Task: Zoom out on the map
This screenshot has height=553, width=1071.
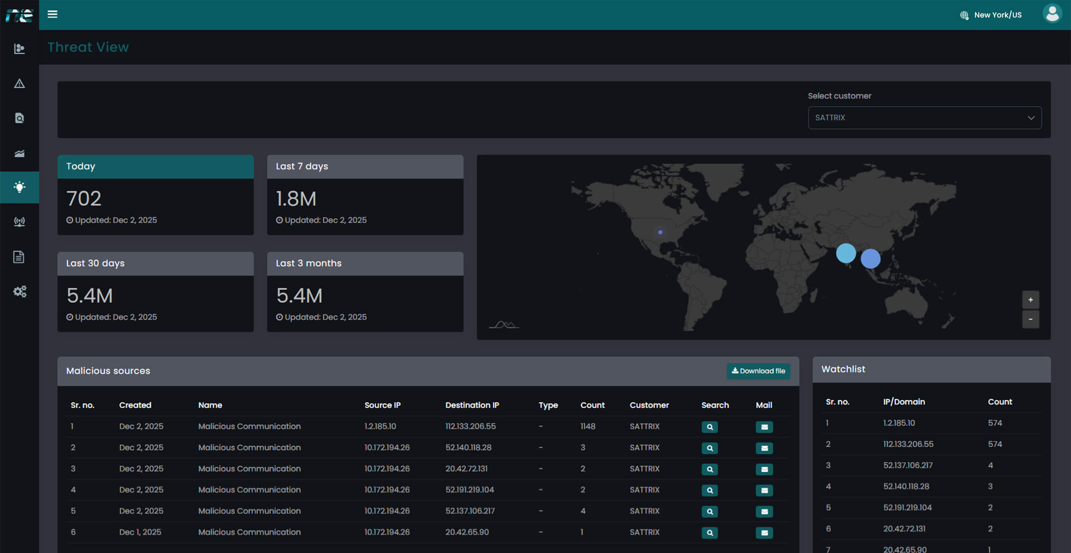Action: click(x=1030, y=319)
